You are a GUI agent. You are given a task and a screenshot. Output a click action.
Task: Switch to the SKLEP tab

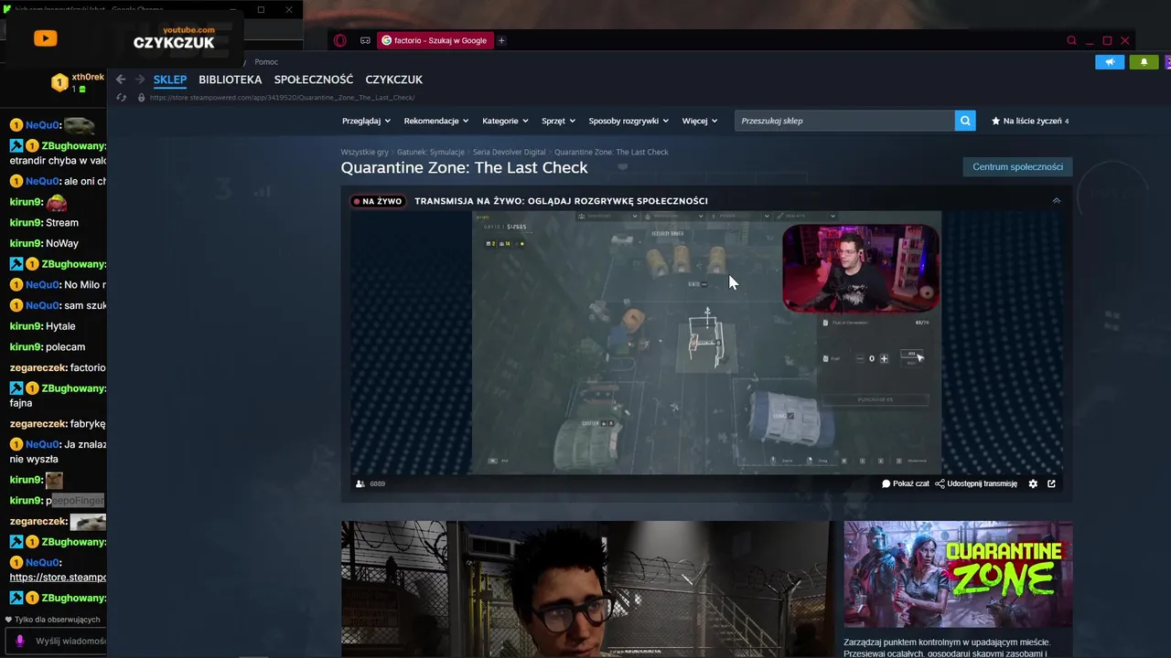170,80
